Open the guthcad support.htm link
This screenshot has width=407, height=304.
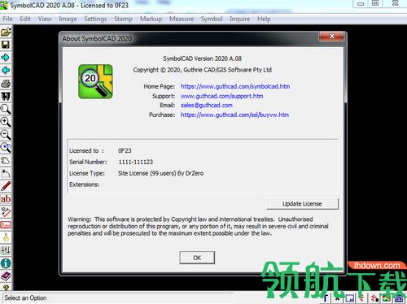(222, 96)
